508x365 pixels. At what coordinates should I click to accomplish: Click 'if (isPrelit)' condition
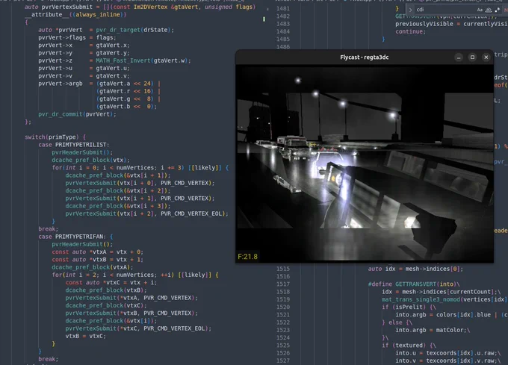403,307
